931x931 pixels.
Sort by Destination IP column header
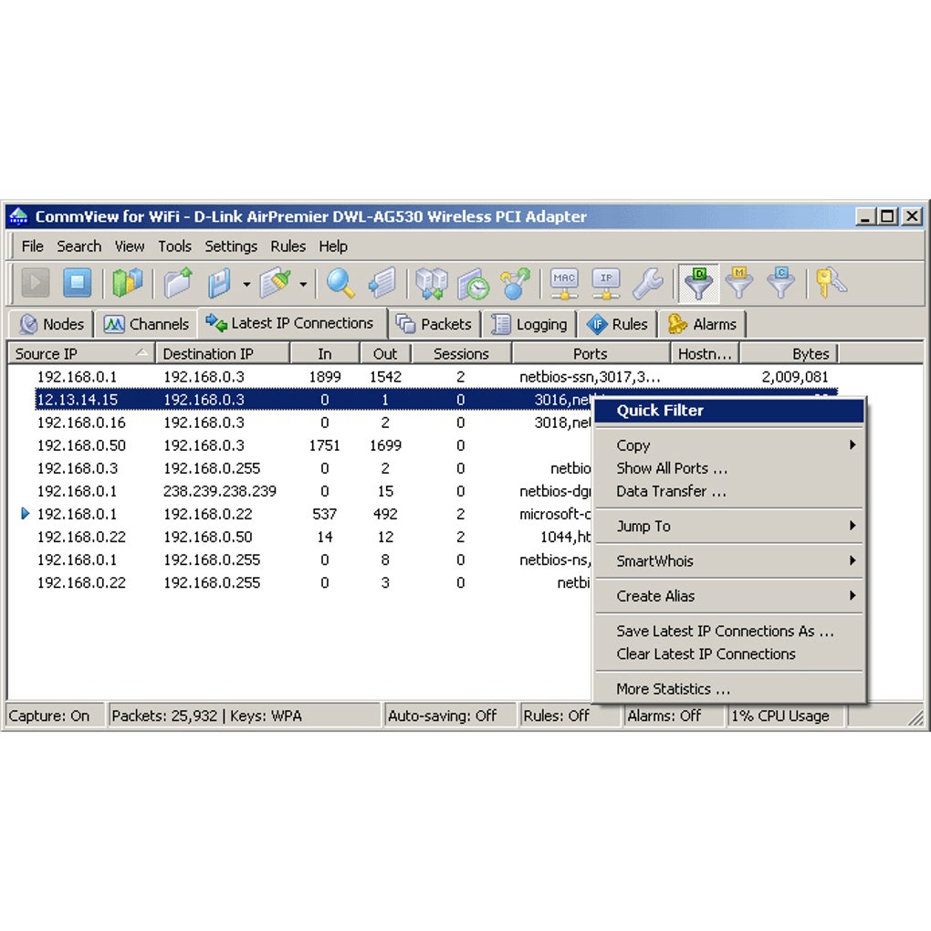pyautogui.click(x=223, y=353)
